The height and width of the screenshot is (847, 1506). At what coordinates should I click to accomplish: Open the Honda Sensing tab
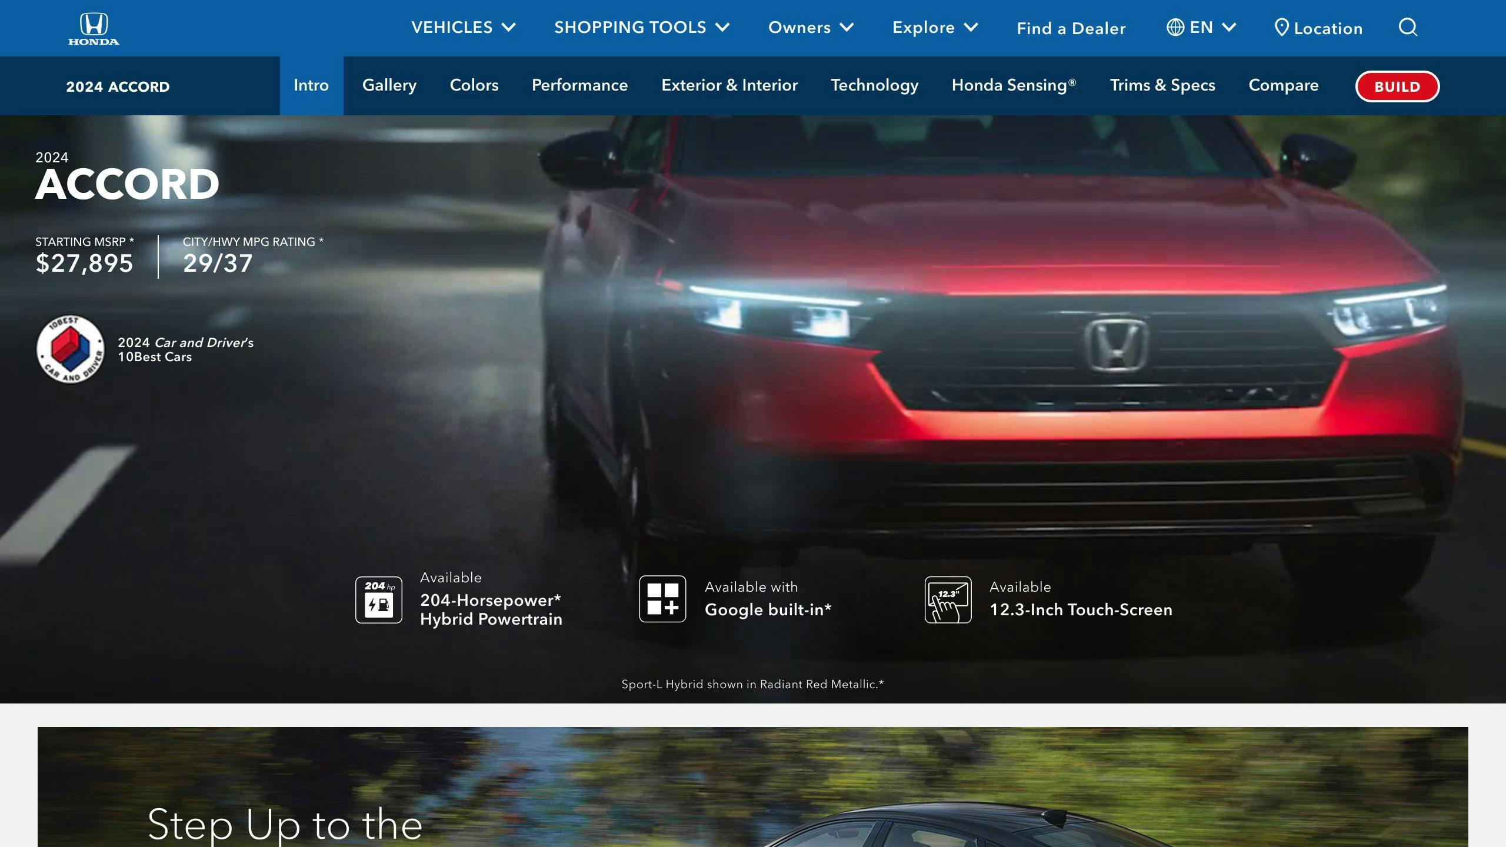point(1014,85)
